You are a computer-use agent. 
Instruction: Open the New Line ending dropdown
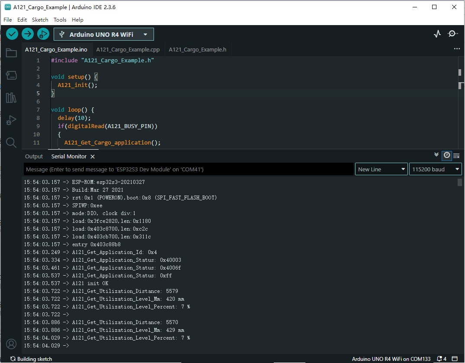382,169
